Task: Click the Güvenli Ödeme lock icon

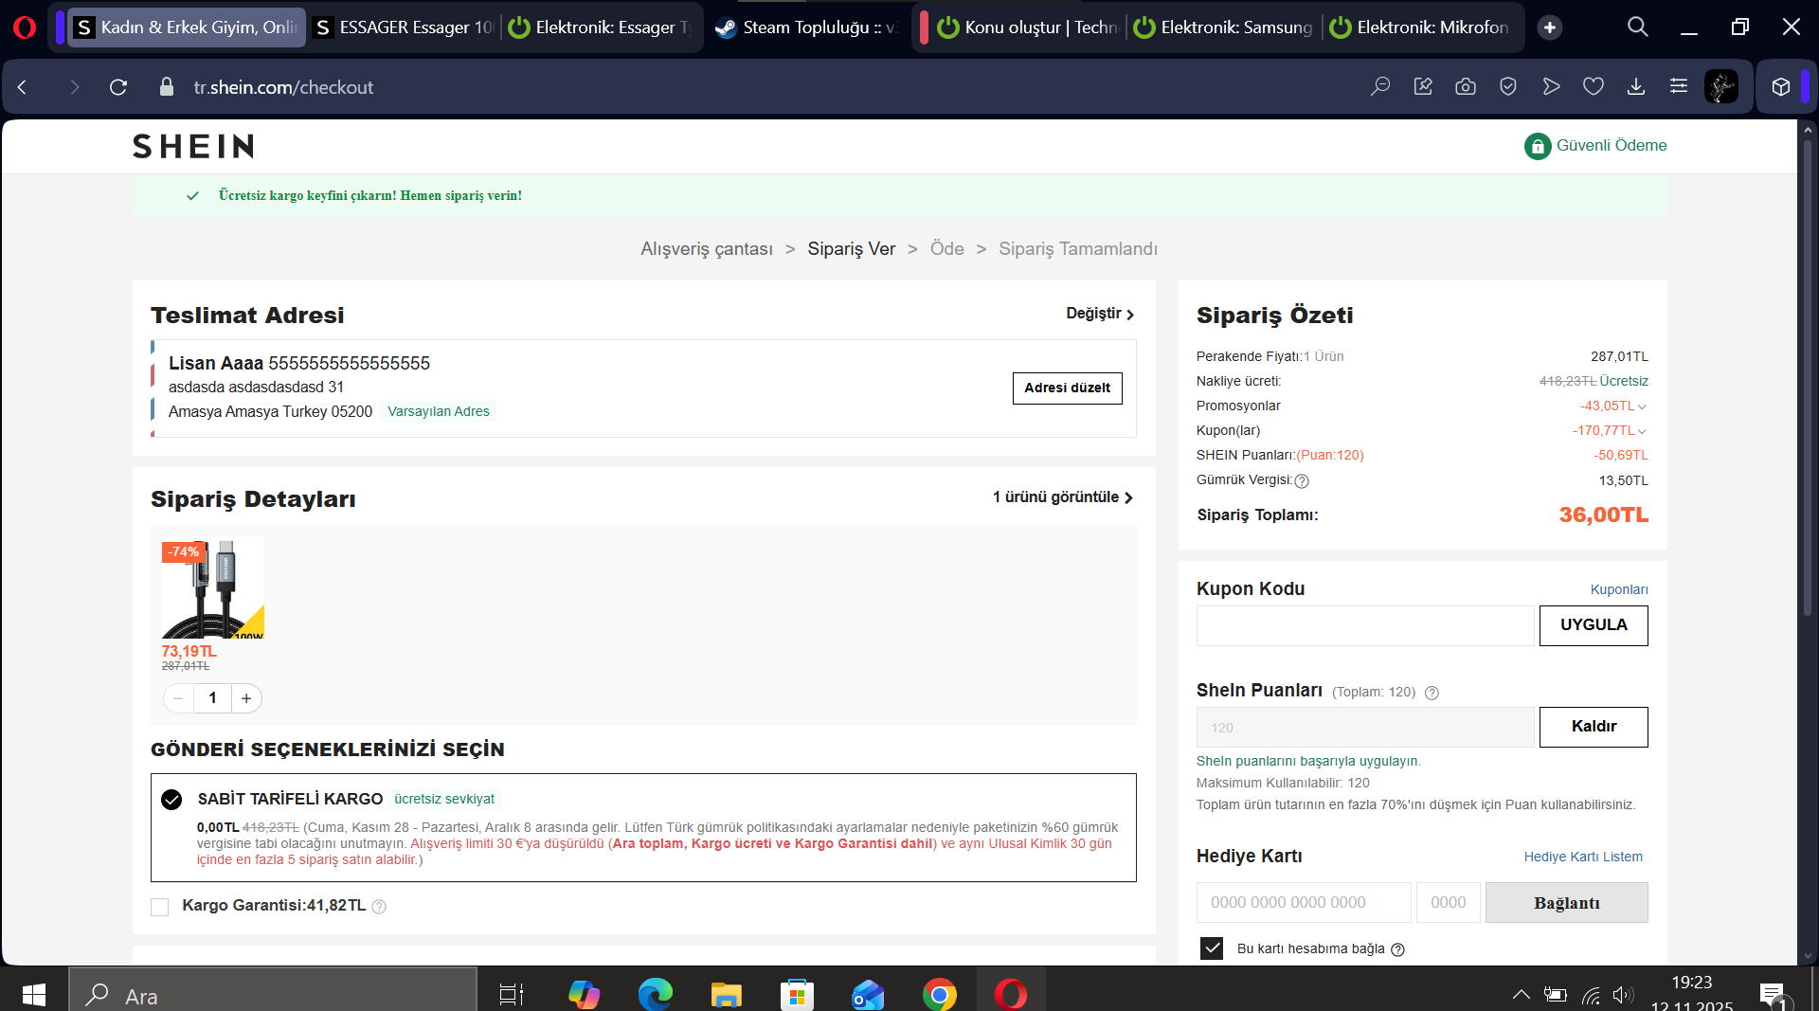Action: tap(1537, 146)
